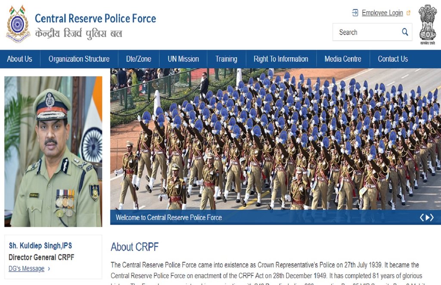This screenshot has height=285, width=441.
Task: Go to the previous slide arrow
Action: (422, 217)
